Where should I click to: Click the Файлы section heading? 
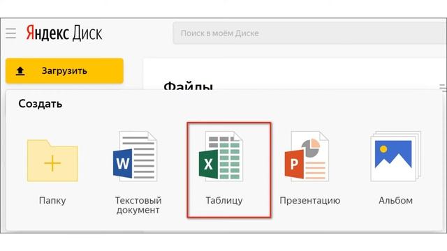pyautogui.click(x=188, y=86)
